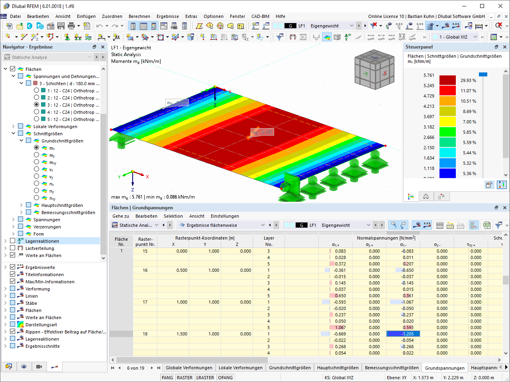The height and width of the screenshot is (382, 510).
Task: Open the script manager icon
Action: click(174, 26)
